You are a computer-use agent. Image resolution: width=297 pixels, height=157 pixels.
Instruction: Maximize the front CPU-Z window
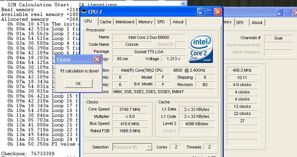[209, 12]
